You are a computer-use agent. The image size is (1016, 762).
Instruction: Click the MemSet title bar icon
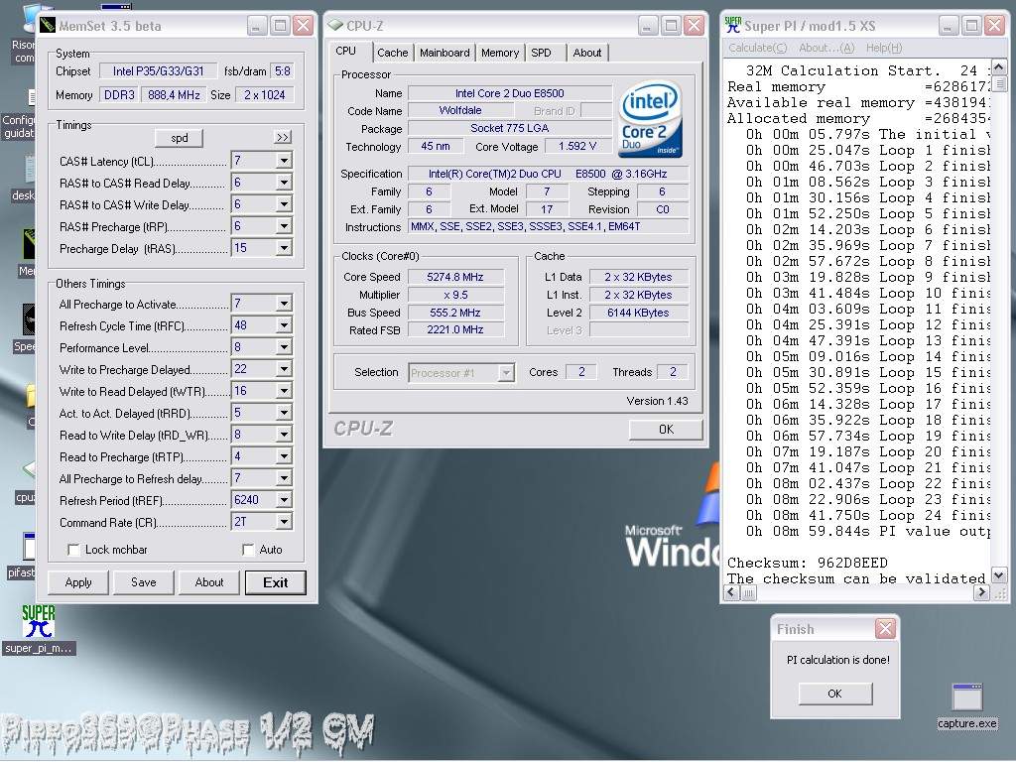[x=48, y=26]
